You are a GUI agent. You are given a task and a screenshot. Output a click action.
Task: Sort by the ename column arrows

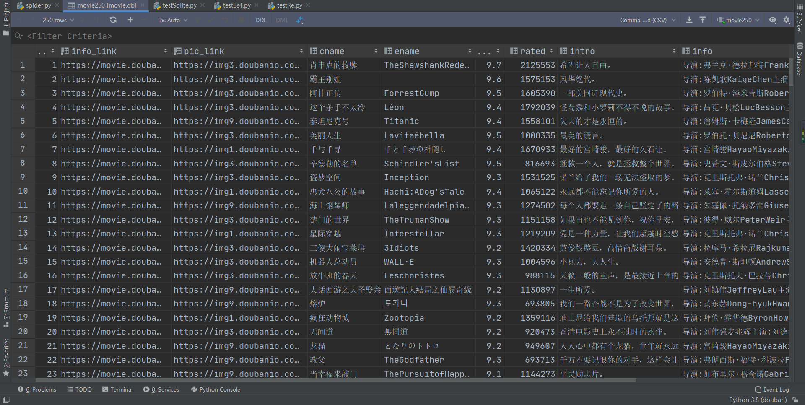470,51
